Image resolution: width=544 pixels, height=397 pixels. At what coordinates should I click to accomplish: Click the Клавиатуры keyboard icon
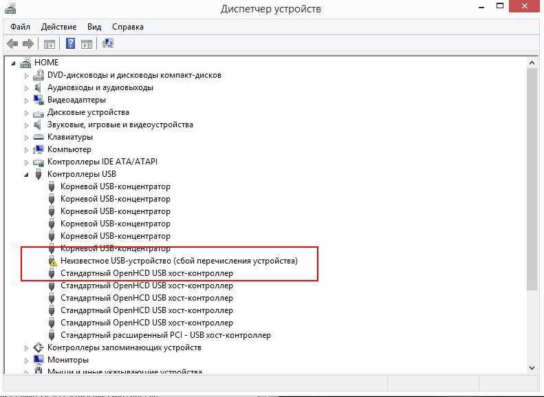(x=39, y=137)
